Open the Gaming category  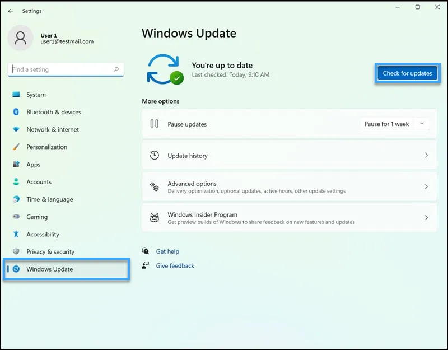coord(66,217)
